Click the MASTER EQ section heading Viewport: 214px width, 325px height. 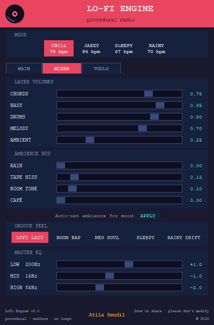tap(28, 252)
